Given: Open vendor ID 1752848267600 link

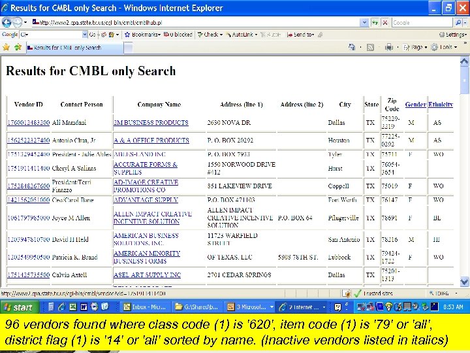Looking at the screenshot, I should (x=29, y=186).
